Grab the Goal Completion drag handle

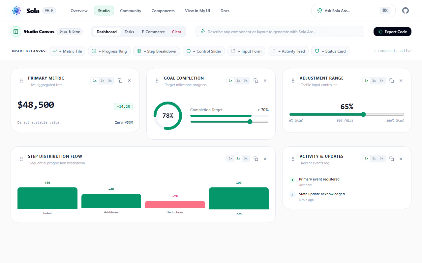click(157, 81)
